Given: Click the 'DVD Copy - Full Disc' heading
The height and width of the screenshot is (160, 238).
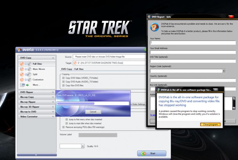Looking at the screenshot, I should [72, 69].
